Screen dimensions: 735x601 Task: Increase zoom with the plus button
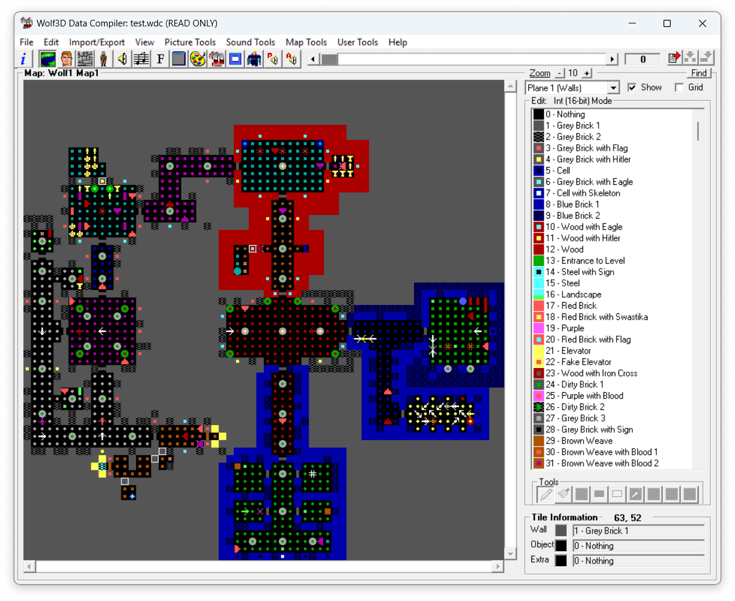(x=587, y=73)
